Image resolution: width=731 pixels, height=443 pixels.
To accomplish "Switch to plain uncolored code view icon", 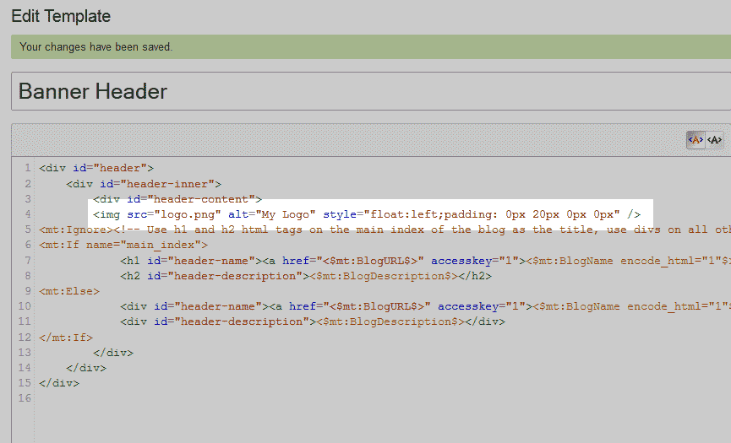I will coord(714,139).
